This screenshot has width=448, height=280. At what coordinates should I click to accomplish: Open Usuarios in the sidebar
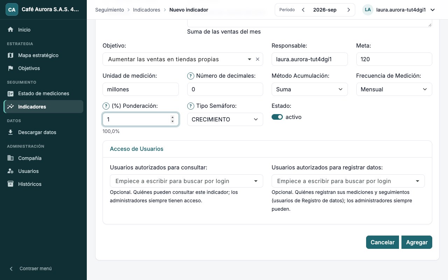[x=43, y=171]
